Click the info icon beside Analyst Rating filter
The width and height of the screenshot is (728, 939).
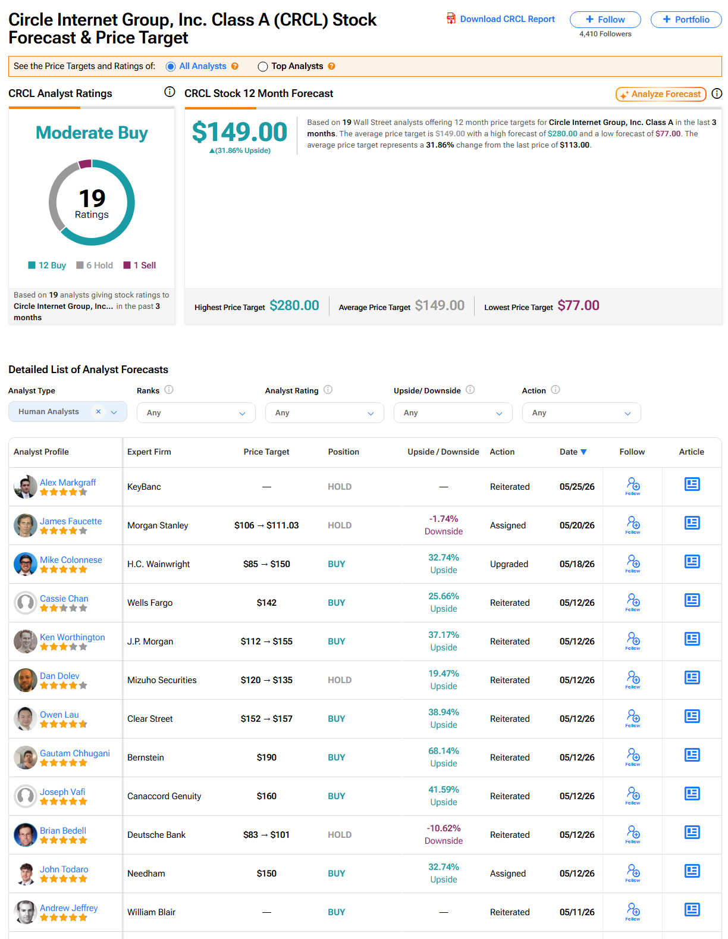pos(328,390)
